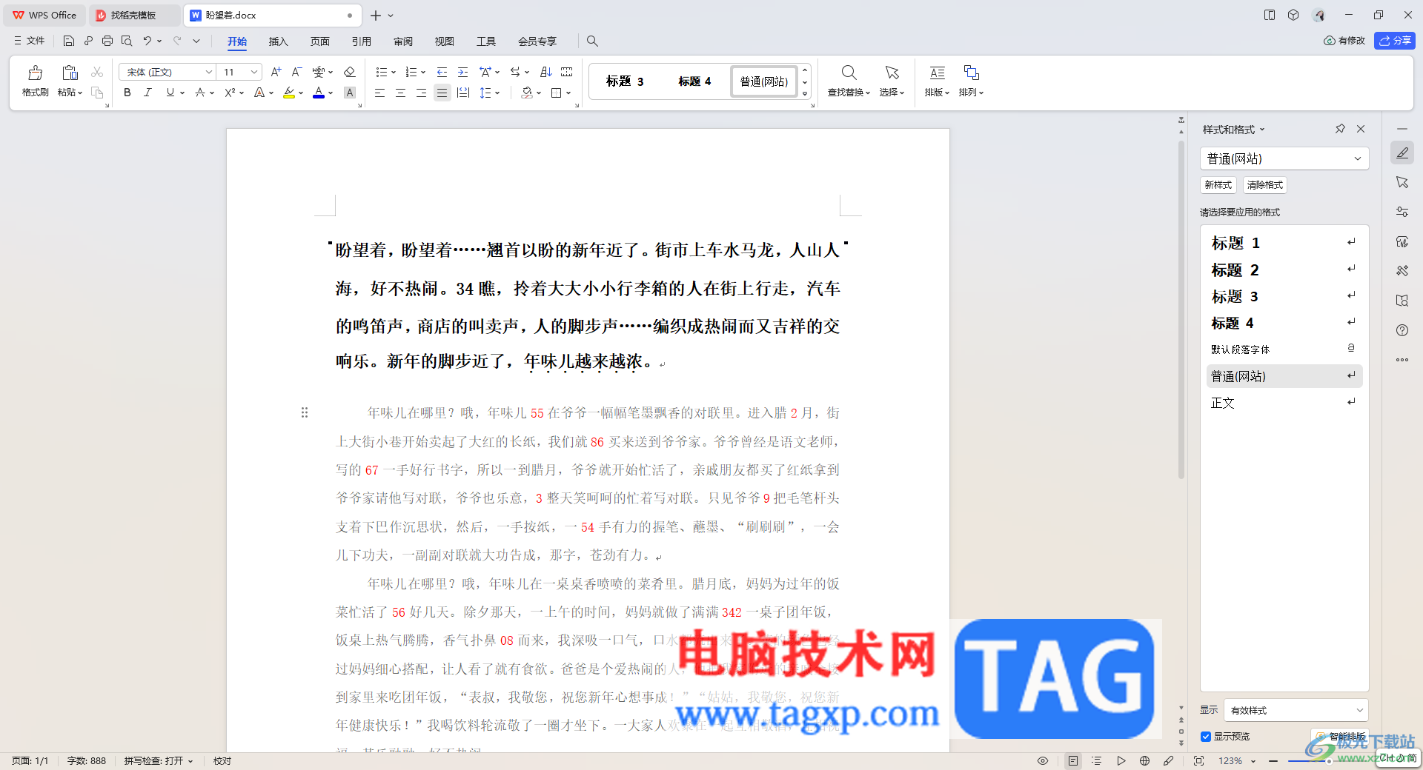Toggle page layout view button
This screenshot has width=1423, height=770.
(1072, 760)
